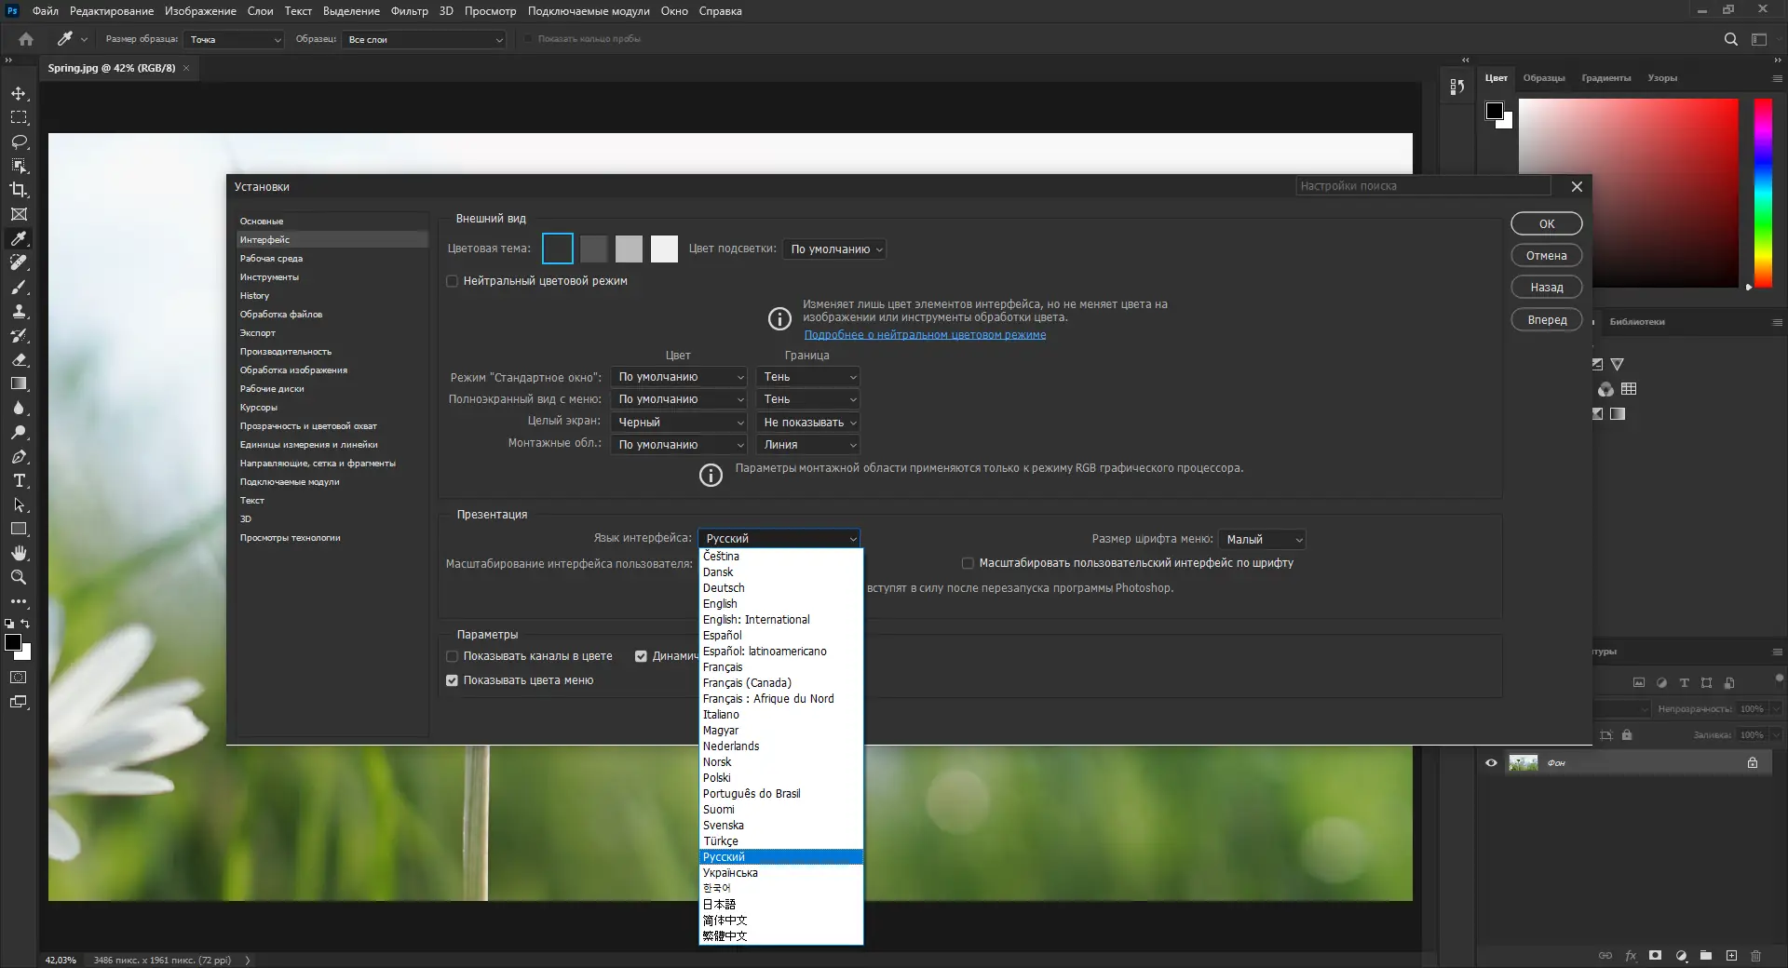Open the 'Целый экран' color dropdown showing Черный

pyautogui.click(x=679, y=423)
